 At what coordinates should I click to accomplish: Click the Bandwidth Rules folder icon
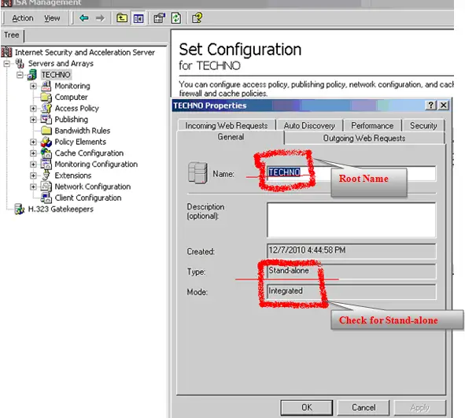(x=46, y=130)
